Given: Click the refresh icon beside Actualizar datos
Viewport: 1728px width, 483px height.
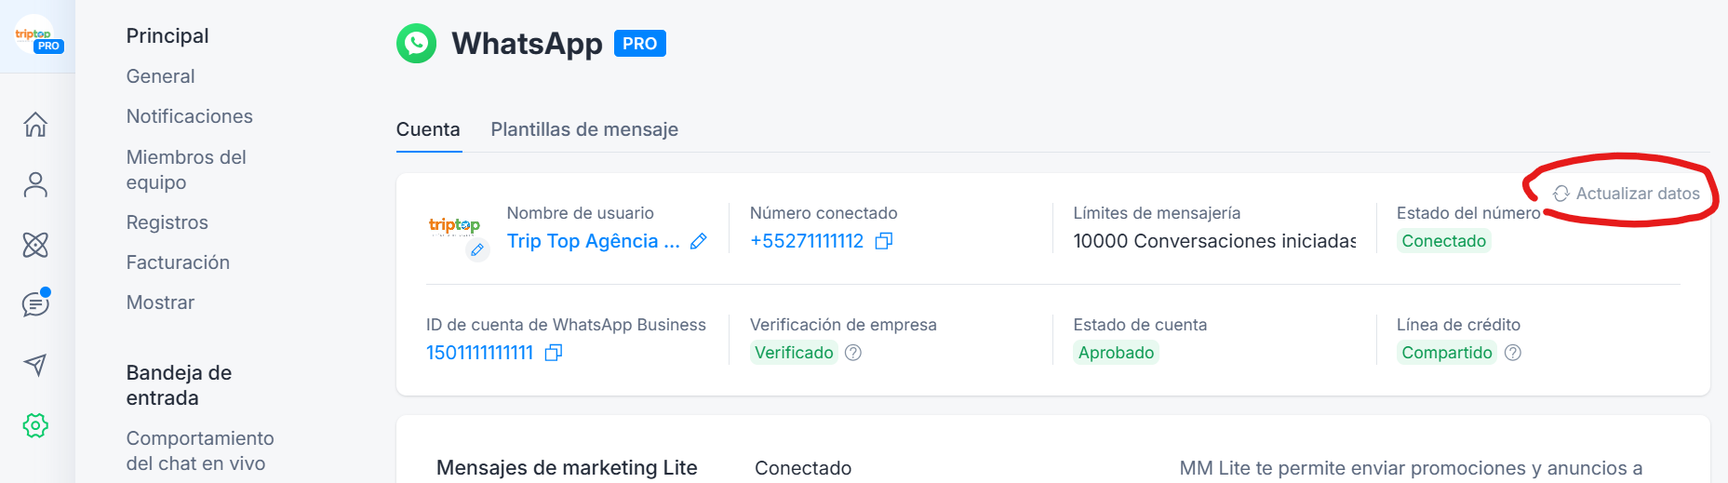Looking at the screenshot, I should [x=1561, y=194].
